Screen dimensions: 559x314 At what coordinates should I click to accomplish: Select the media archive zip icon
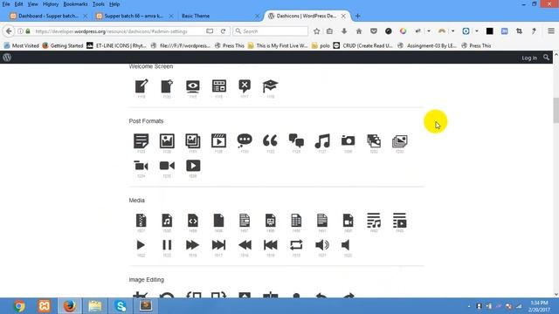coord(141,221)
